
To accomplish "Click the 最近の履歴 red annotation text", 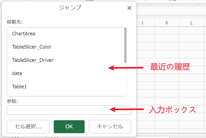I will [170, 67].
